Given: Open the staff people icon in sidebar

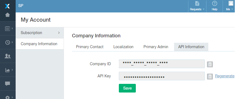Looking at the screenshot, I should 8,56.
